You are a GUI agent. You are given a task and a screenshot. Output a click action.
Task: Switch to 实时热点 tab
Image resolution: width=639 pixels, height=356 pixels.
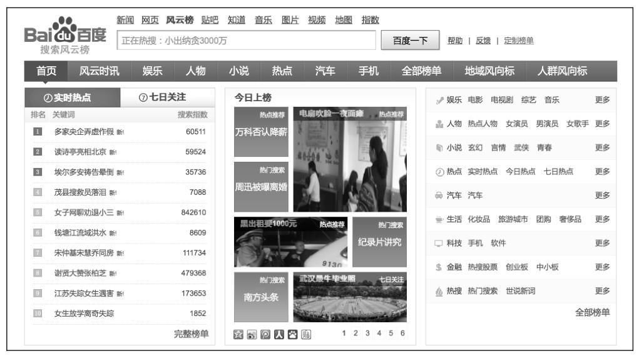[73, 97]
